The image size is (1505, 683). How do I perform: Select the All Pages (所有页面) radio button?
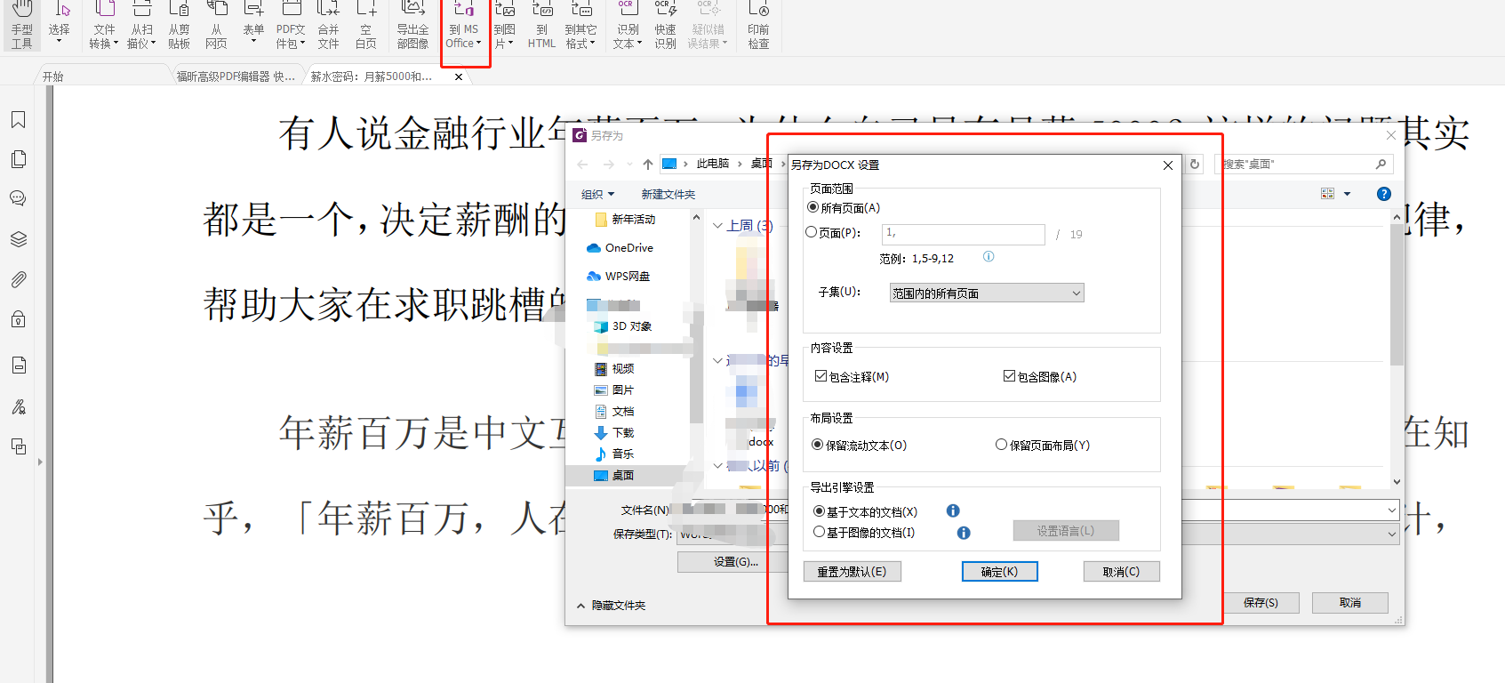pyautogui.click(x=813, y=207)
